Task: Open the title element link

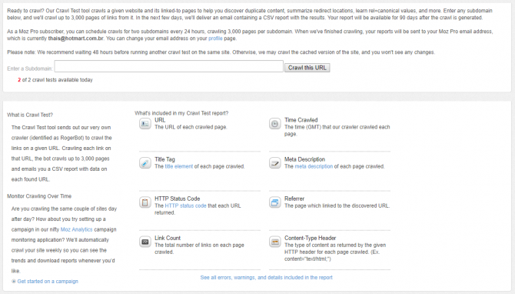Action: 179,166
